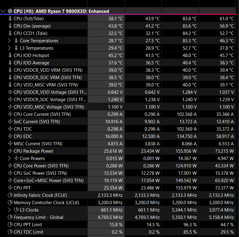Viewport: 239px width, 237px height.
Task: Select the CPU Die (average) row
Action: [x=121, y=26]
